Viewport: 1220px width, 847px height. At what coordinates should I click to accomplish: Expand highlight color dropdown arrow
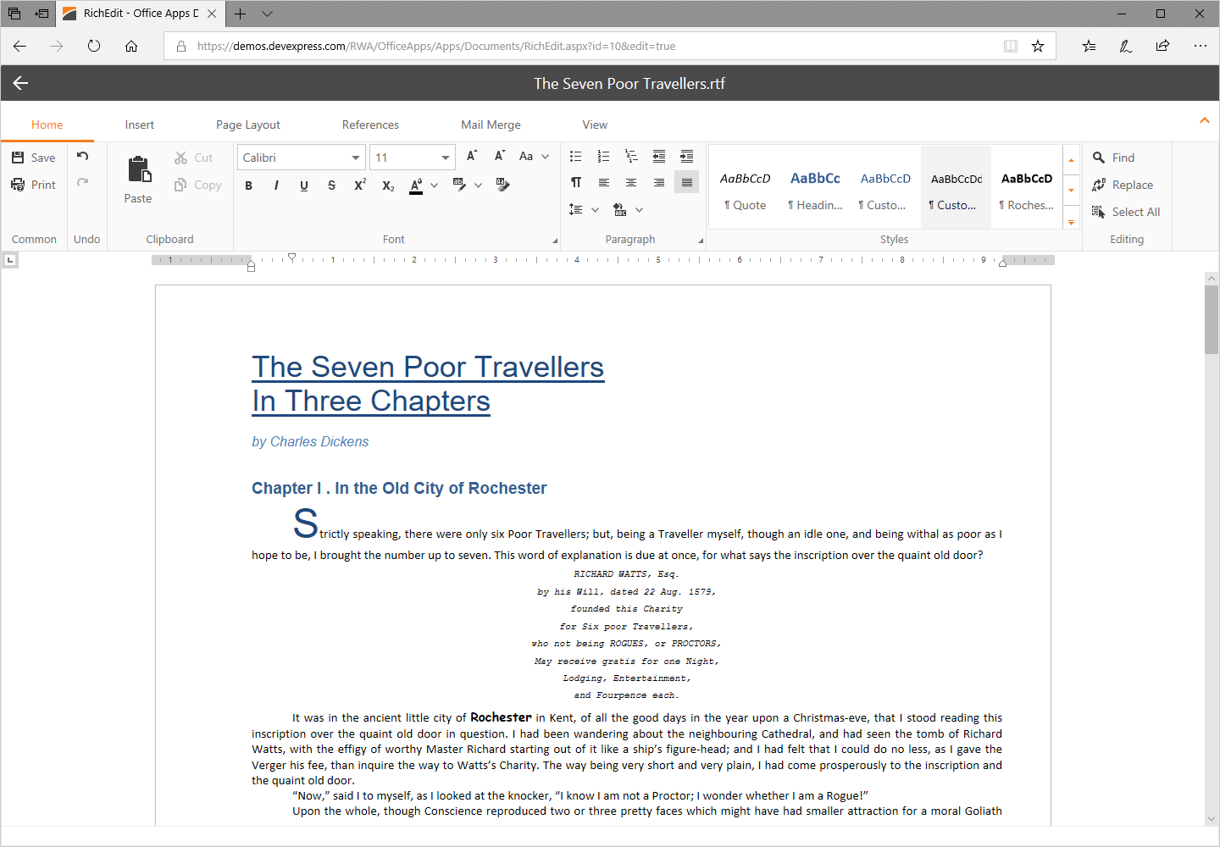point(478,185)
